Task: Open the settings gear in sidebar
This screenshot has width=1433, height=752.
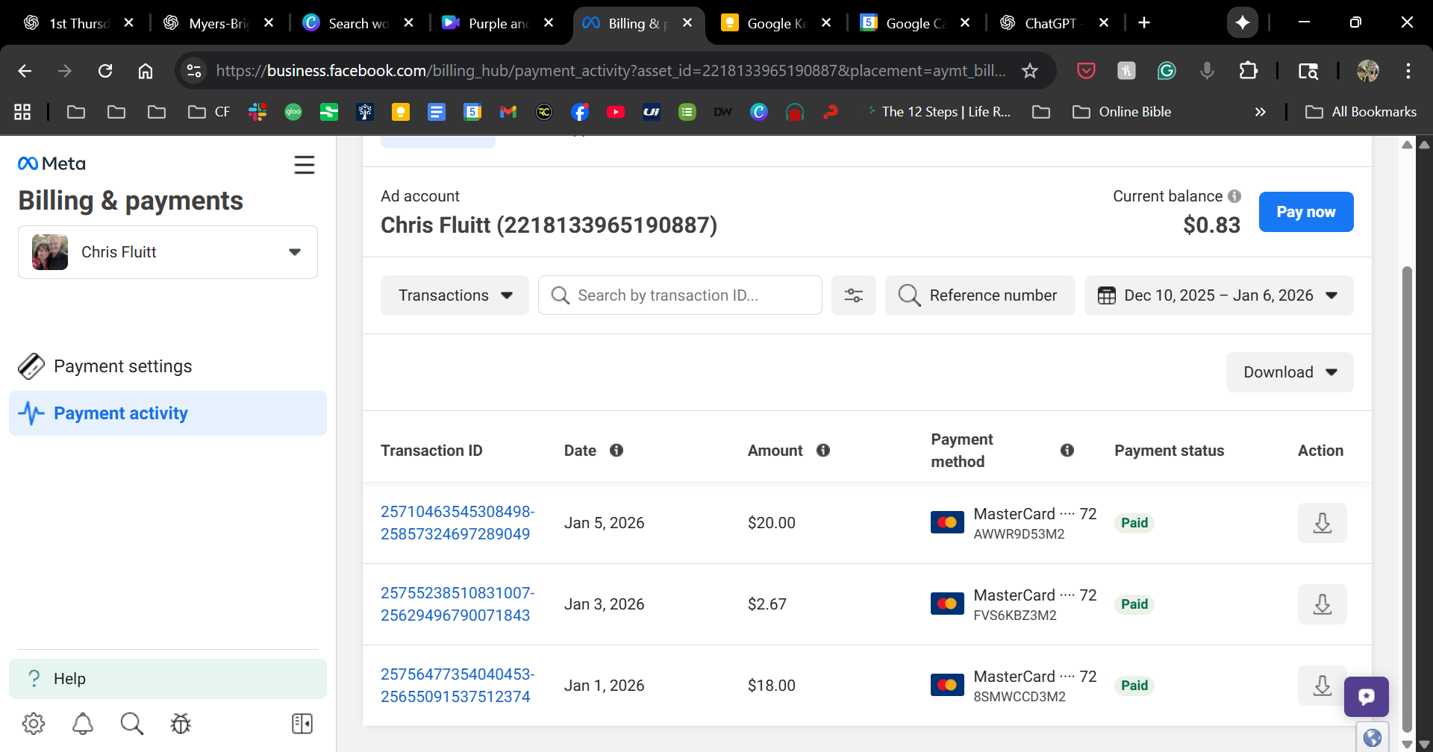Action: [x=34, y=724]
